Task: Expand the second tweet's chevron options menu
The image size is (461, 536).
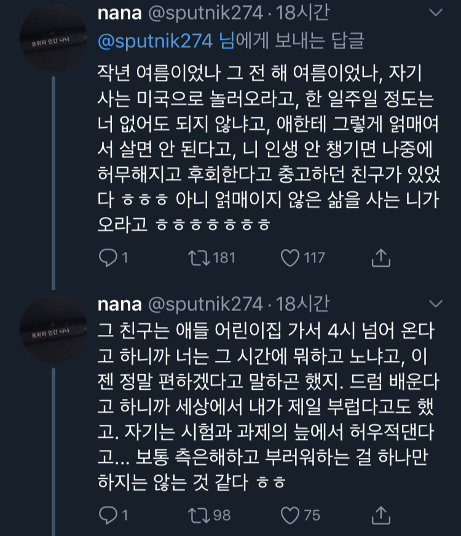Action: (x=435, y=304)
